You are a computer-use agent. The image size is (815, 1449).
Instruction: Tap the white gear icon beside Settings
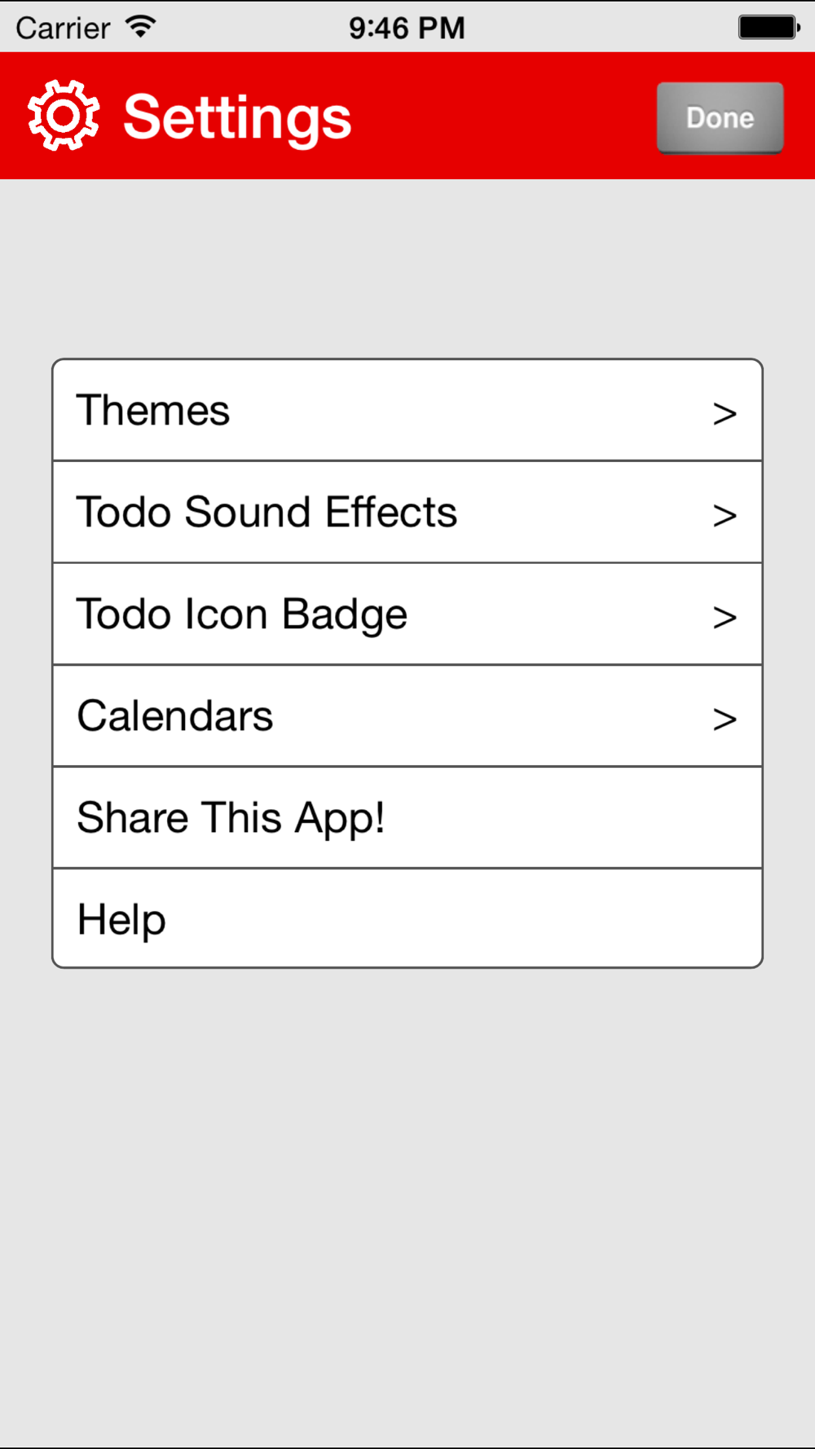pos(64,116)
